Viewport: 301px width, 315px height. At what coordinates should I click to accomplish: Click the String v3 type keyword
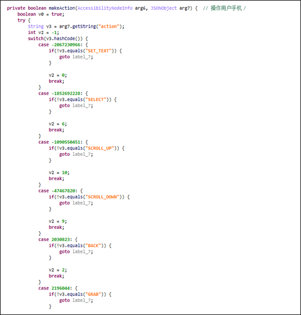click(36, 27)
